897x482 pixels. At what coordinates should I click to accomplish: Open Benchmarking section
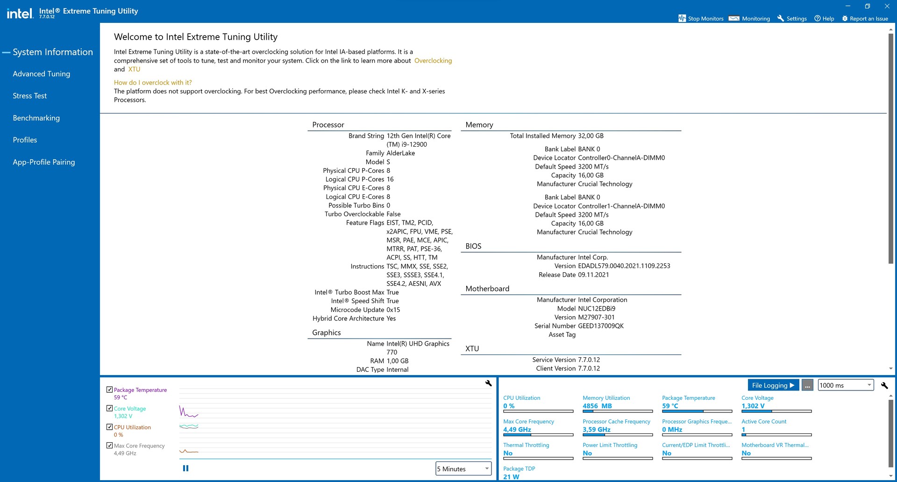[x=36, y=118]
